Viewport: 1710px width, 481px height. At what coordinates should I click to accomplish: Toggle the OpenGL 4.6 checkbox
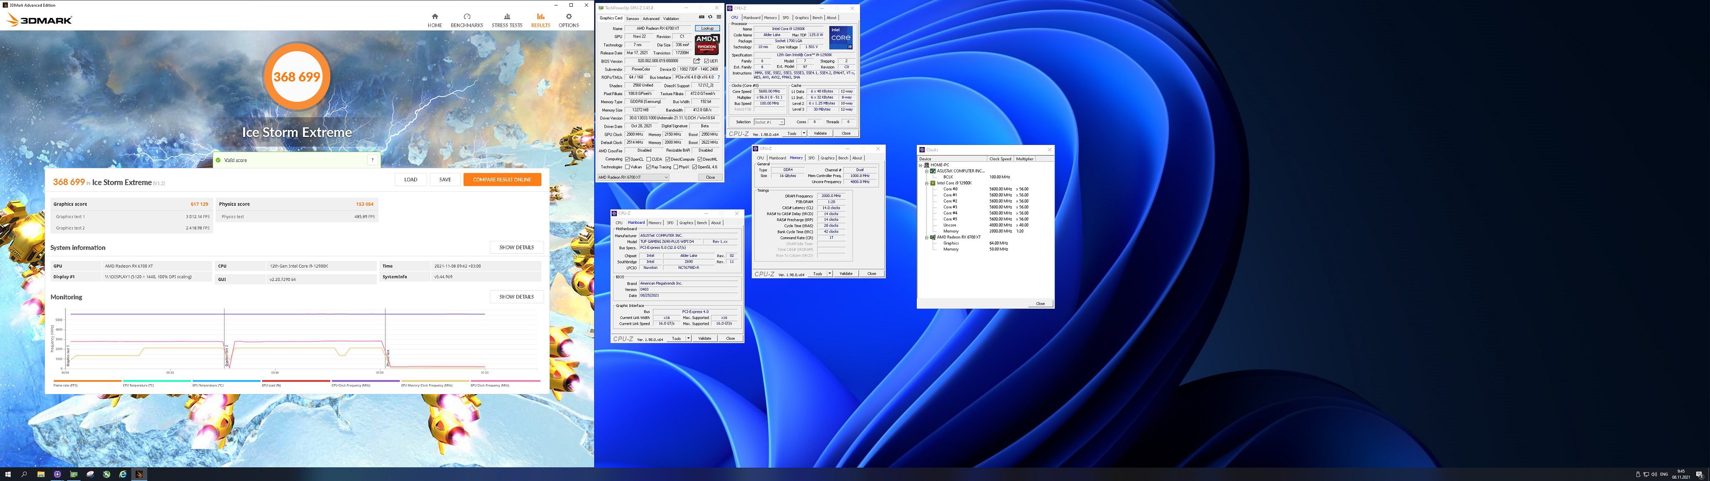(694, 167)
